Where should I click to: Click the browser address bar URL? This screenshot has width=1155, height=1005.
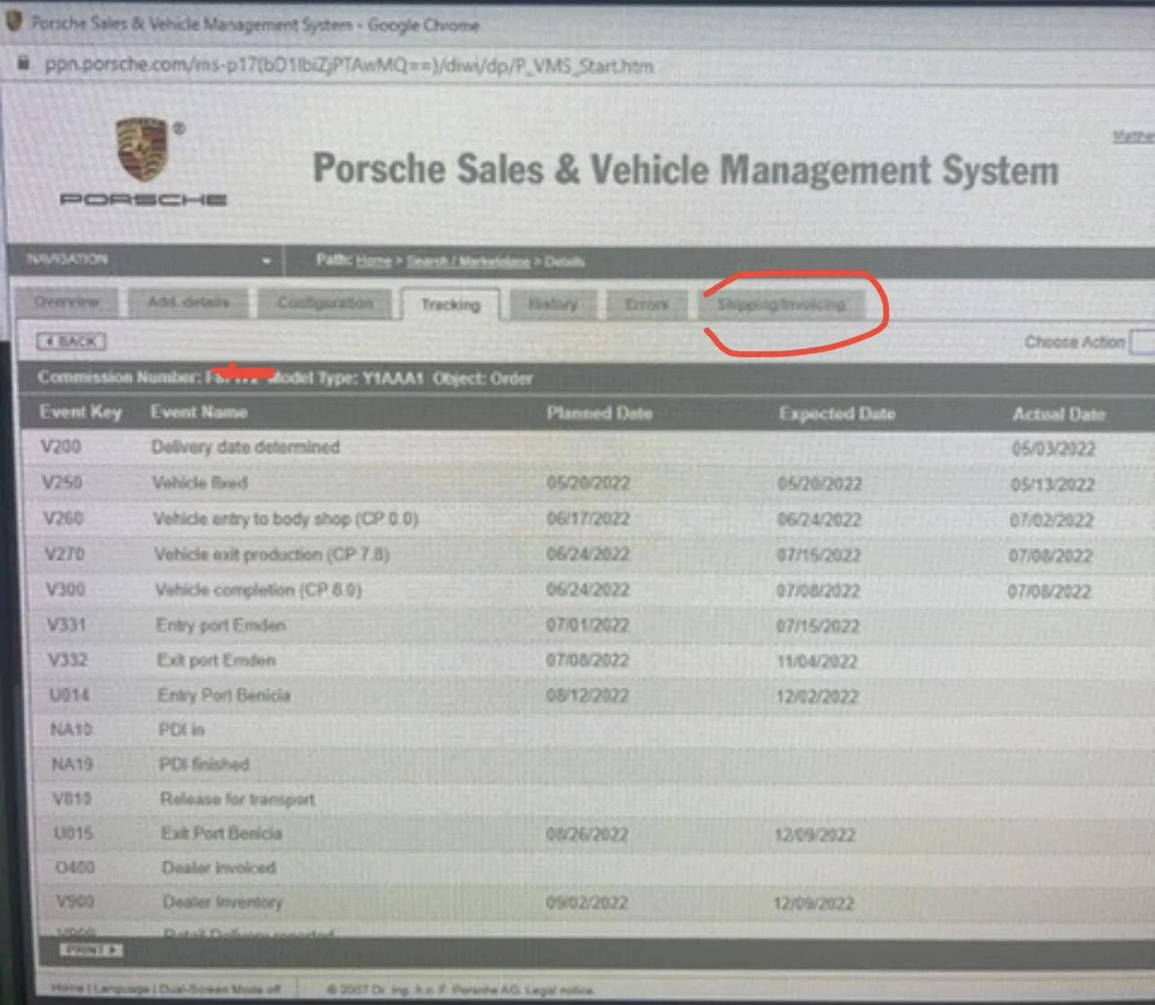pos(349,66)
